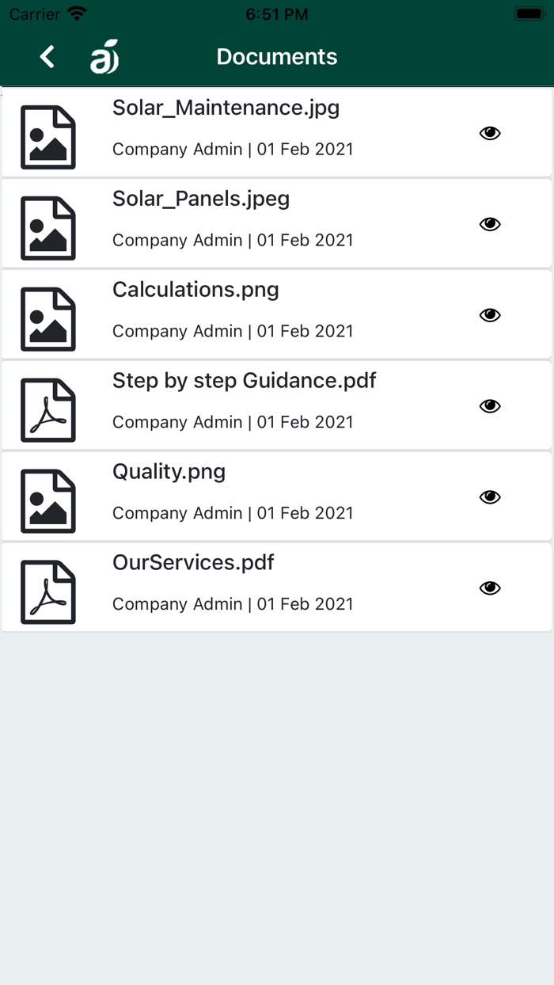Preview Calculations.png via its eye icon

pyautogui.click(x=490, y=315)
